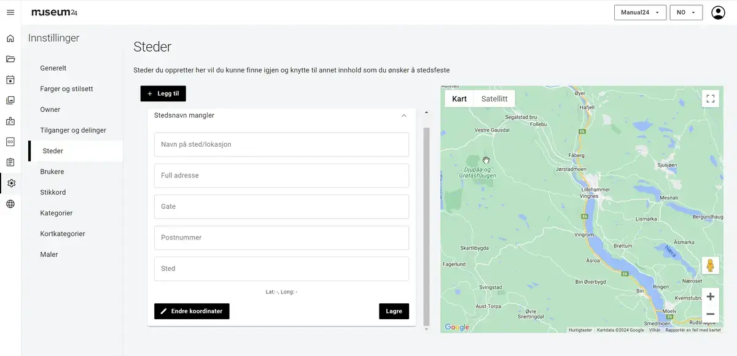Select the Street View pegman
737x356 pixels.
pos(711,266)
